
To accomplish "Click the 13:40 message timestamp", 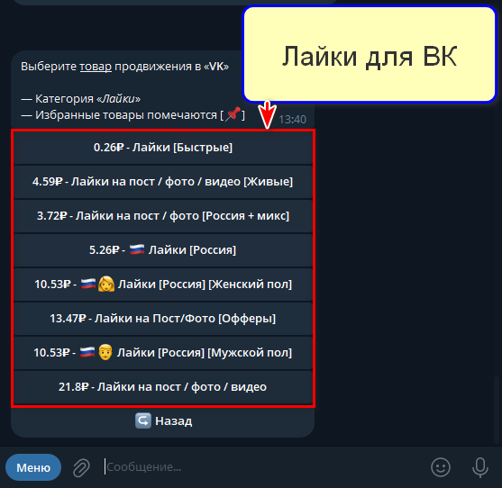I will (292, 120).
